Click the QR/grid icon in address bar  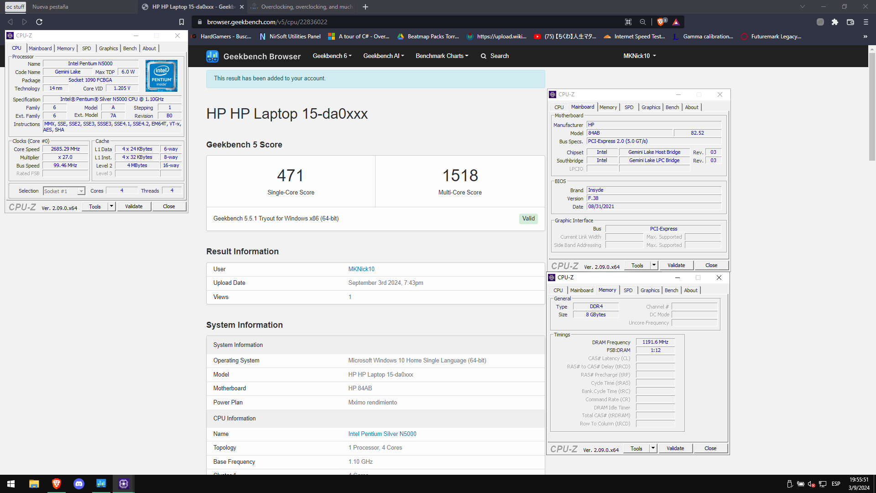628,22
